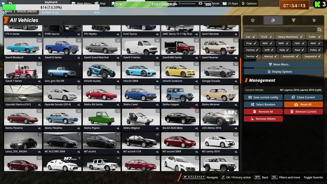Toggle the Automatic transmission filter
Image resolution: width=327 pixels, height=184 pixels.
point(290,56)
